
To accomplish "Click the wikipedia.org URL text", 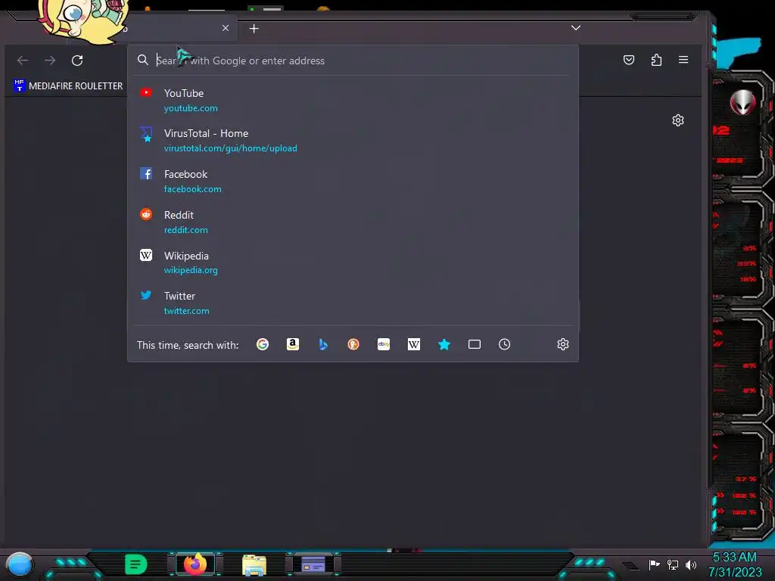I will 191,270.
